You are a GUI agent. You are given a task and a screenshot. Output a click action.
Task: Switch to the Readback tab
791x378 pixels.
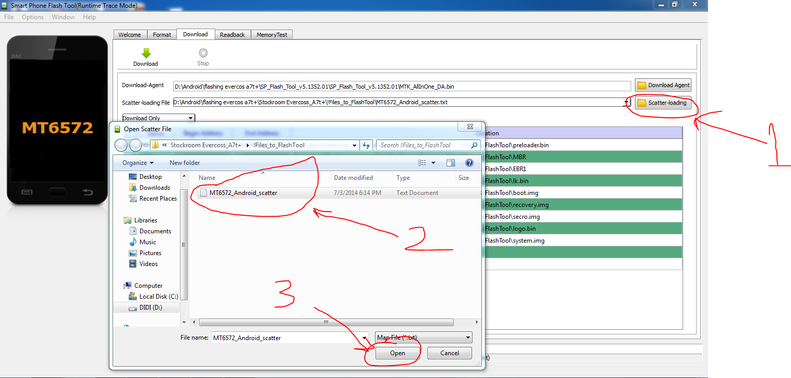[x=232, y=35]
